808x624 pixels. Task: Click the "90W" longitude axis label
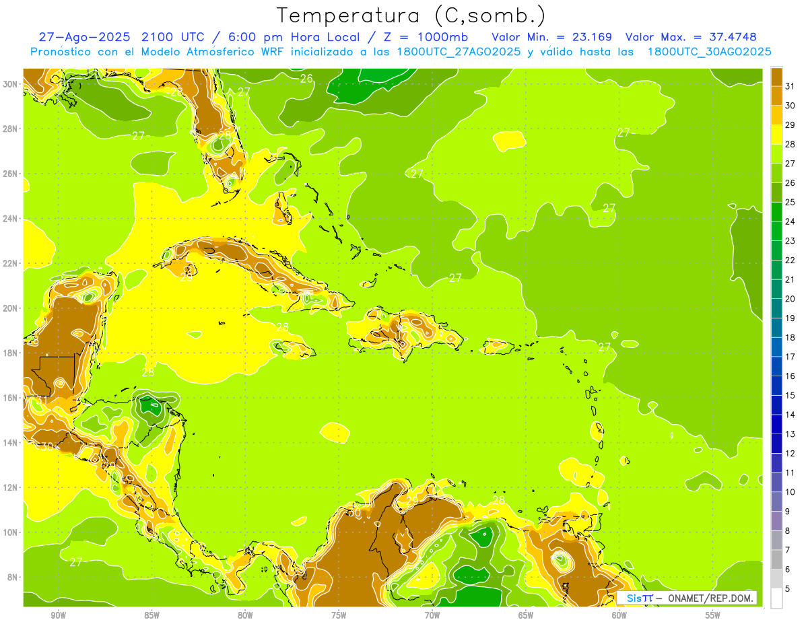(x=58, y=615)
